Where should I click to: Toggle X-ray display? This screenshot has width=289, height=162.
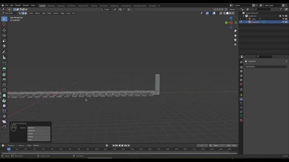[221, 13]
